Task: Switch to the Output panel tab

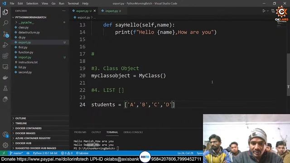Action: [96, 132]
